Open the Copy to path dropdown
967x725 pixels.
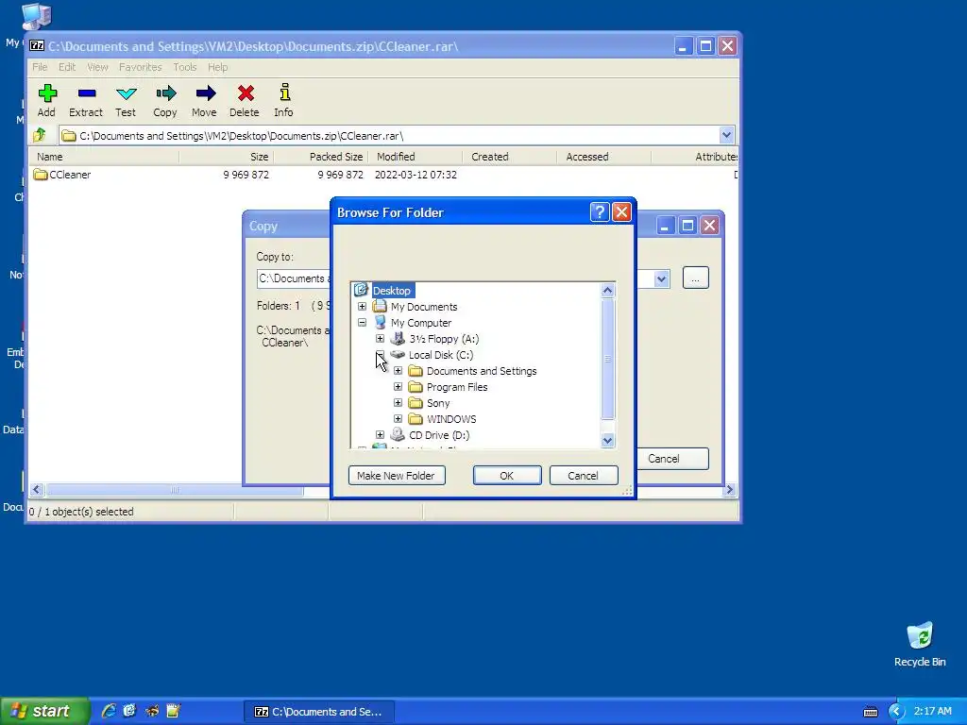pos(661,278)
